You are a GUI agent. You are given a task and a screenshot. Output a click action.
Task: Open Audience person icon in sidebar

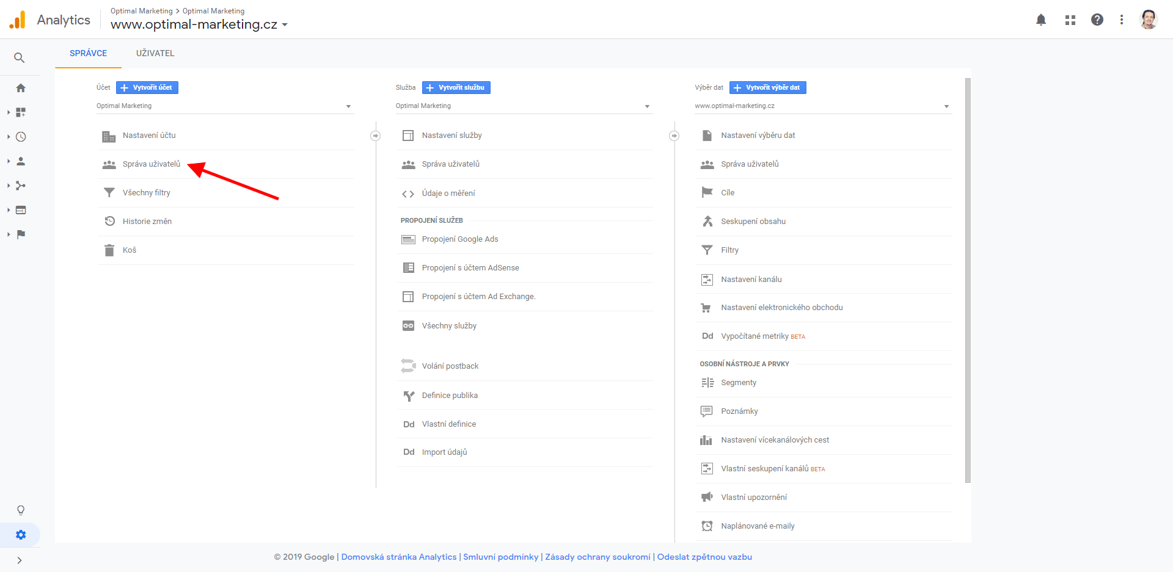click(x=21, y=161)
